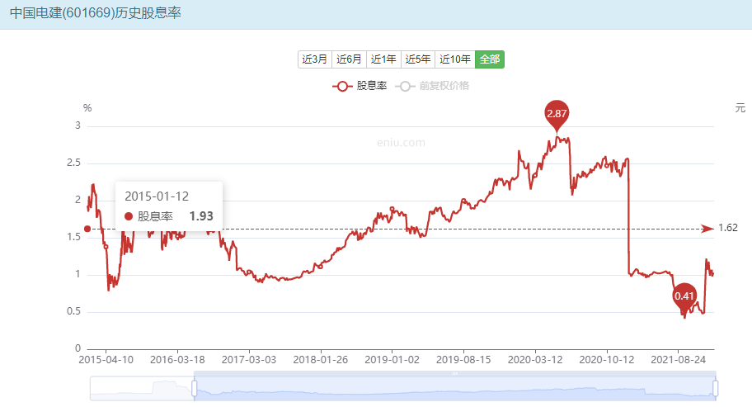
Task: Toggle the 股息率 legend series
Action: pos(360,86)
